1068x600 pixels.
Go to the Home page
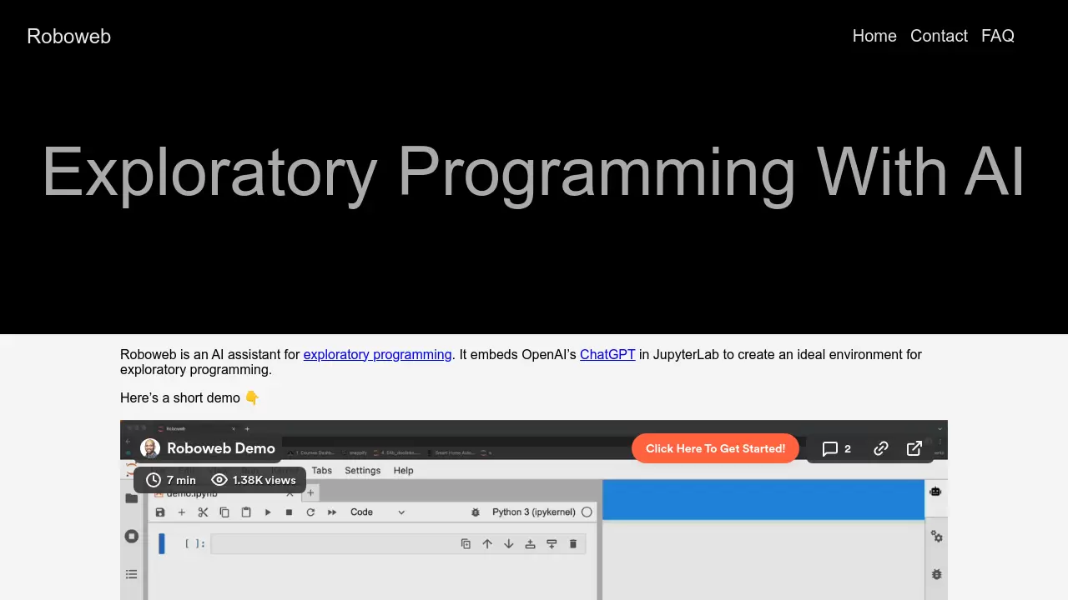(x=874, y=36)
